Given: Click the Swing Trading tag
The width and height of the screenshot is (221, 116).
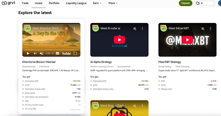Looking at the screenshot, I should (x=165, y=67).
